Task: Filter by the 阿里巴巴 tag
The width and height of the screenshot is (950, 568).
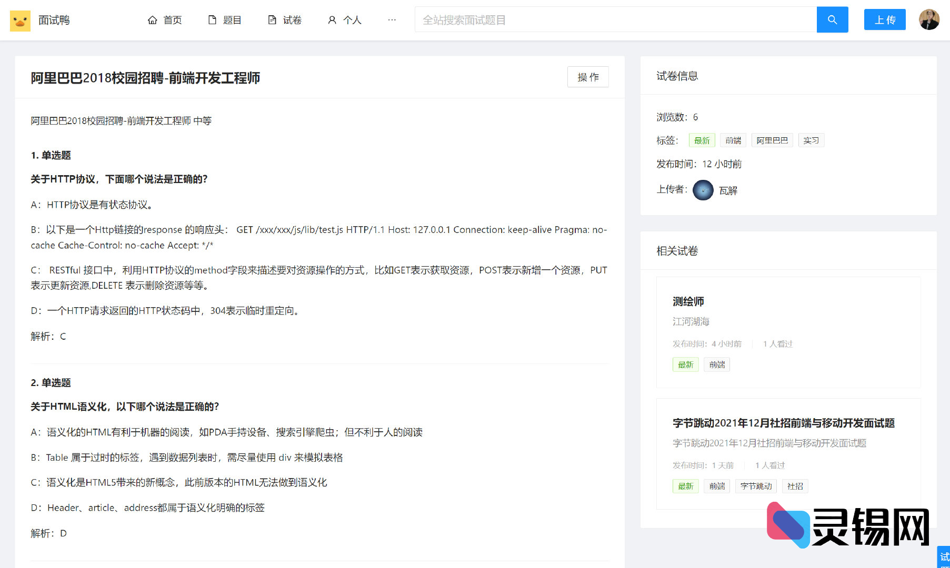Action: pos(772,140)
